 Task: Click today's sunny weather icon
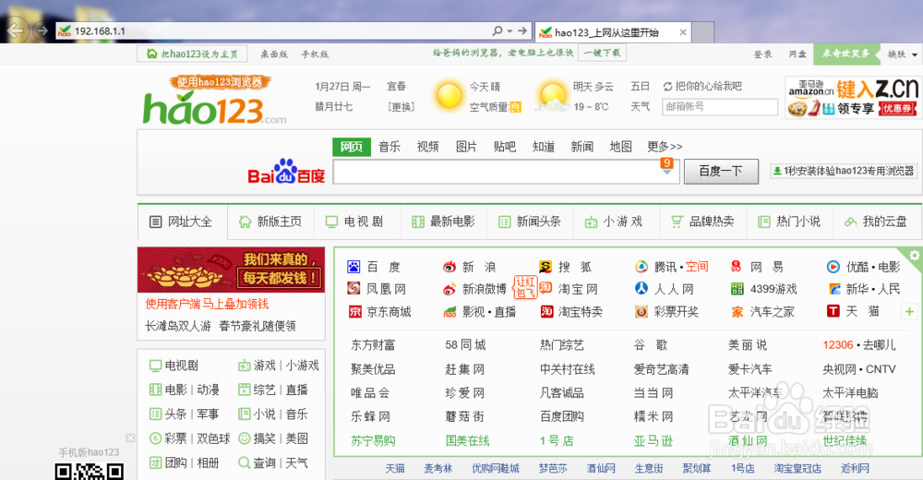[449, 95]
